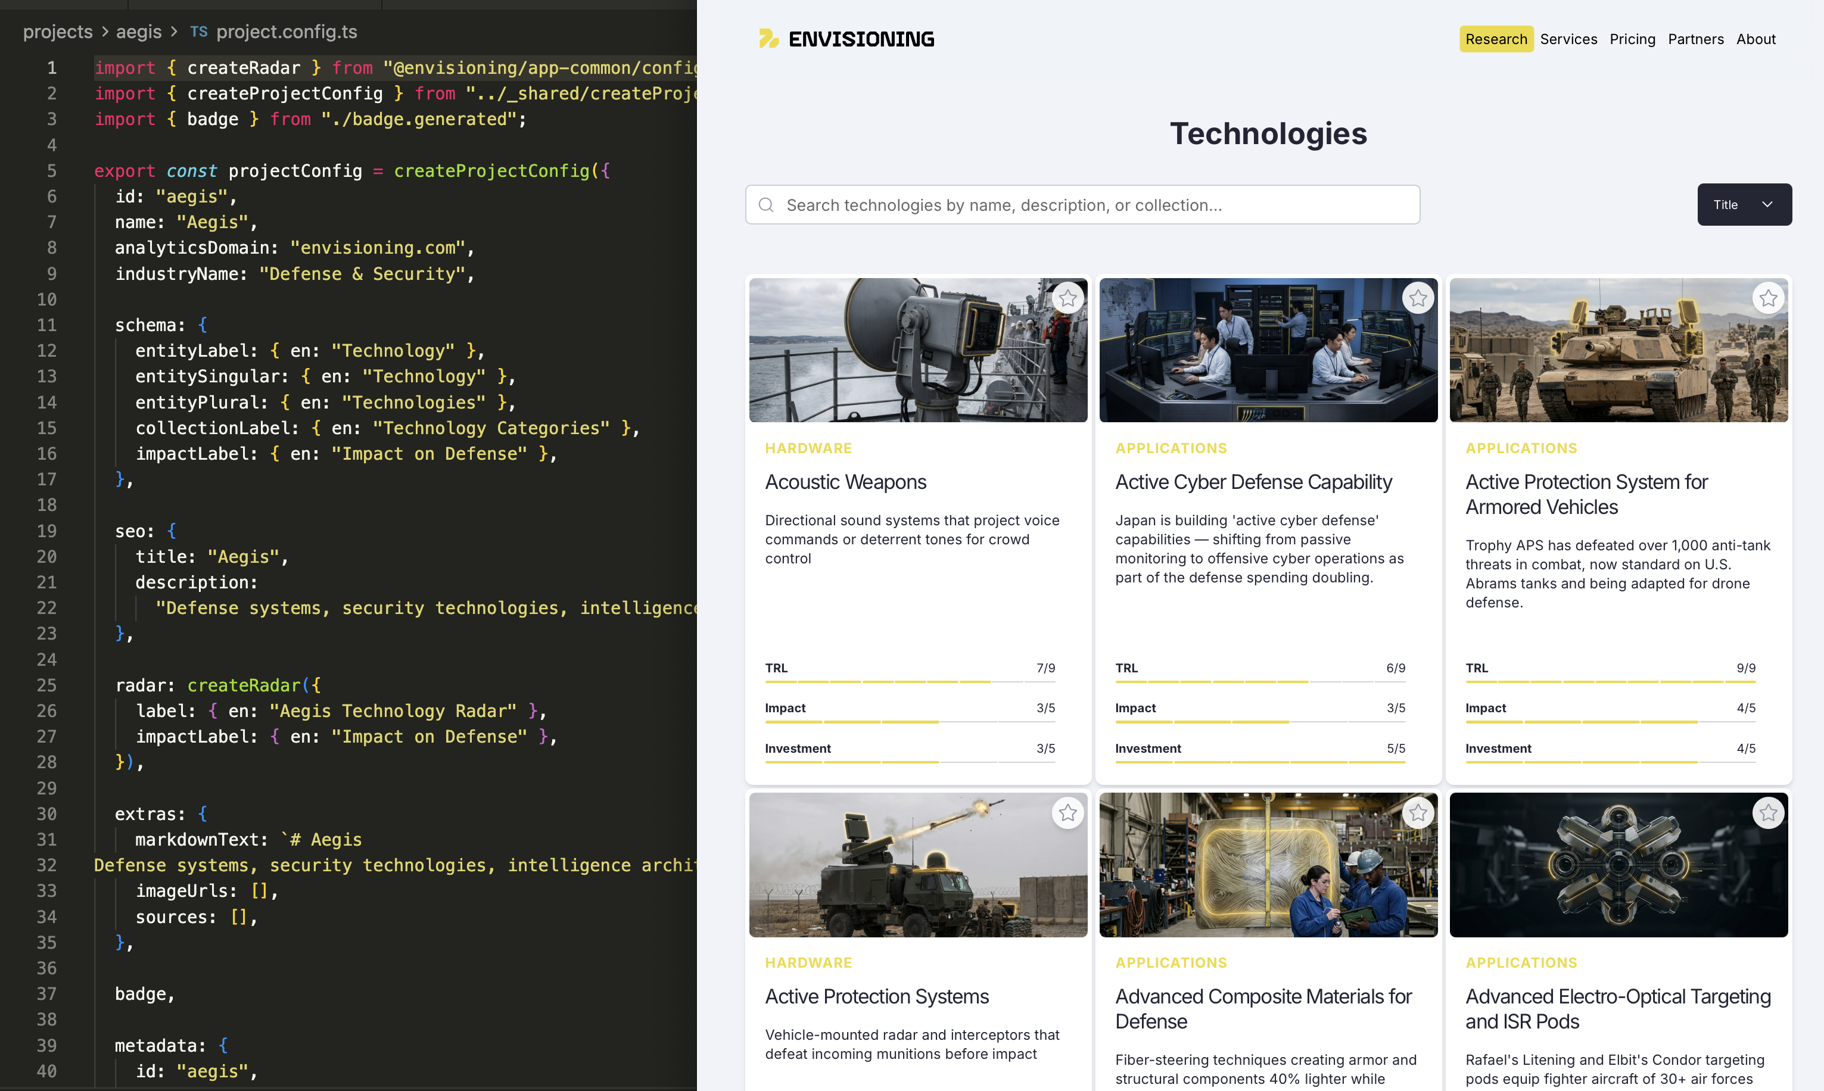This screenshot has width=1824, height=1091.
Task: Open the Research nav tab
Action: (1495, 39)
